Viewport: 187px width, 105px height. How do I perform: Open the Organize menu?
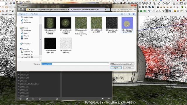23,14
